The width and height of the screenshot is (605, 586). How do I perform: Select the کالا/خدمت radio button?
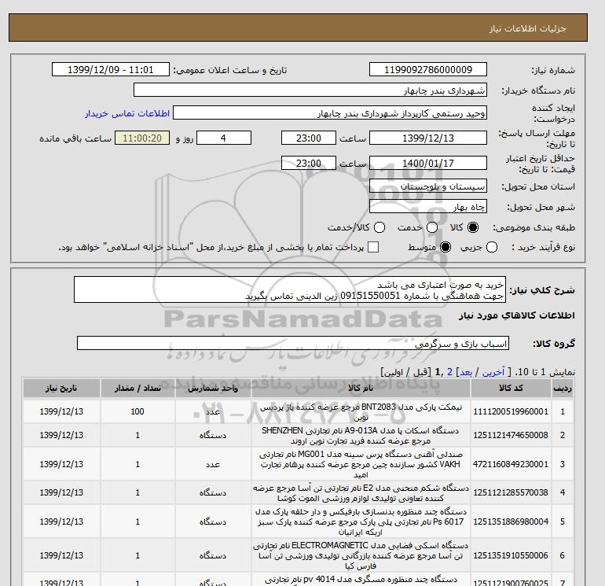379,227
